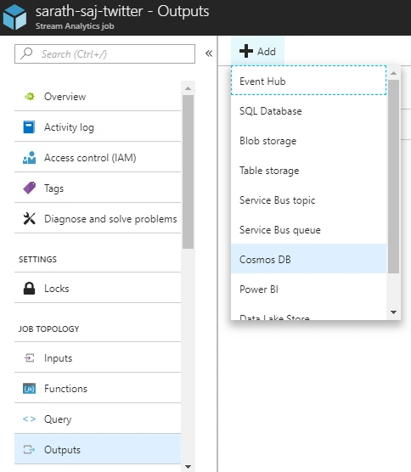411x472 pixels.
Task: Click the Functions icon in Job Topology
Action: click(29, 389)
